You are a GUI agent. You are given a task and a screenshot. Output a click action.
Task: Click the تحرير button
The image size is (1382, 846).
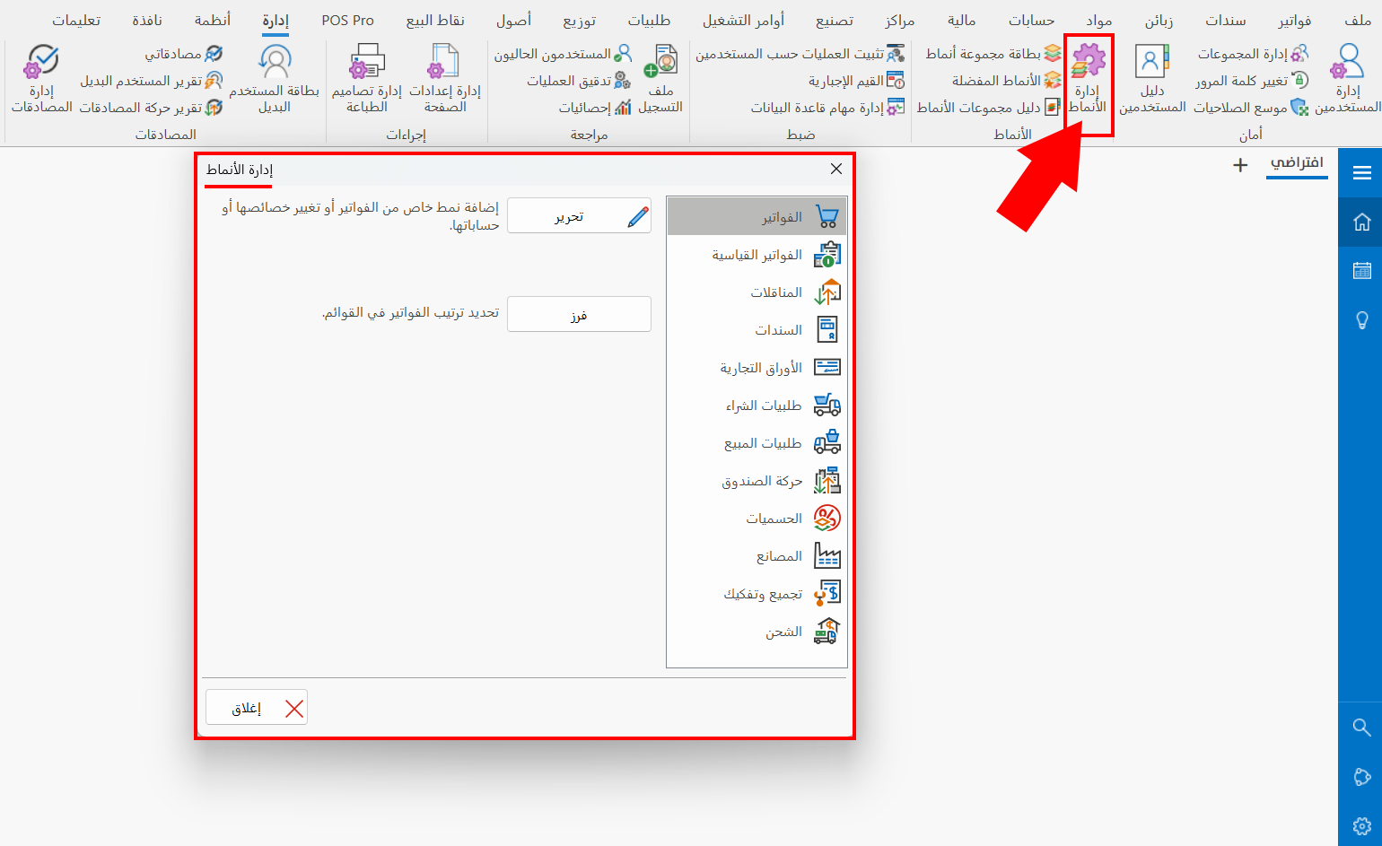coord(579,215)
